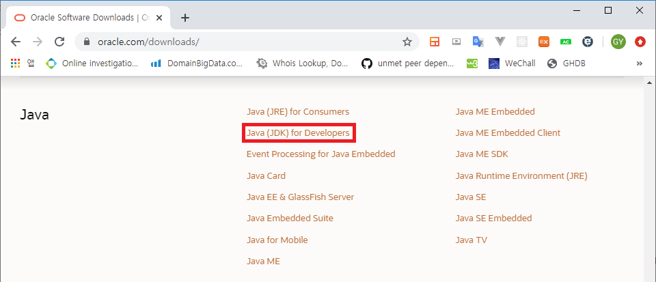Open the Java ME SDK link

[x=482, y=154]
